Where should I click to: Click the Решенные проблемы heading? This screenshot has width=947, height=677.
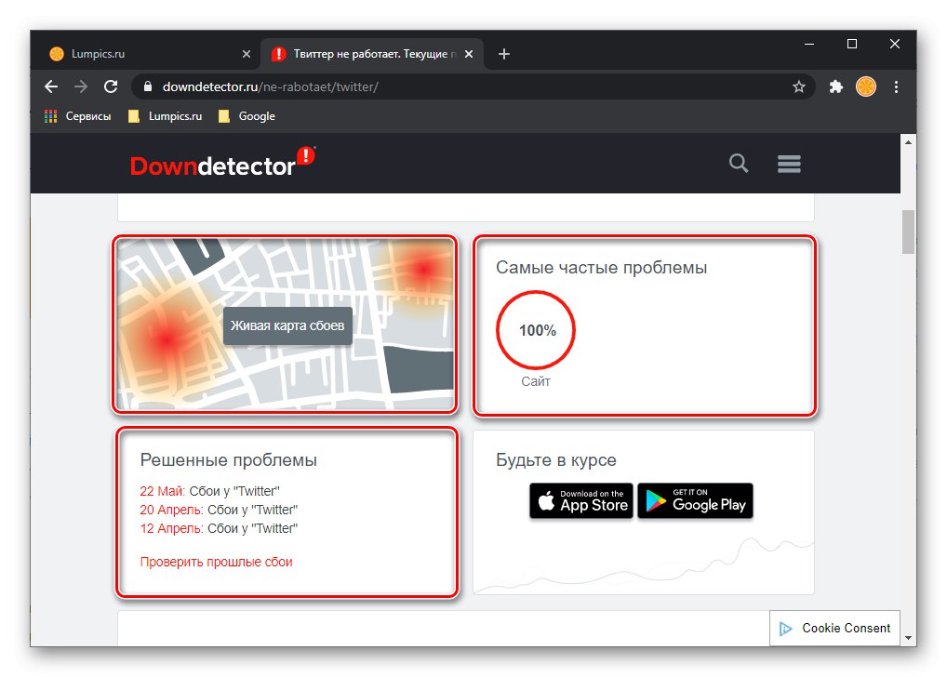(228, 460)
